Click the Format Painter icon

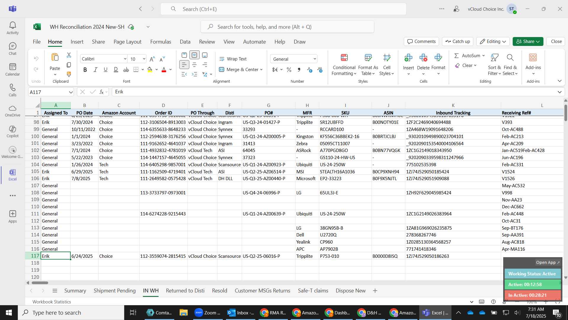point(69,74)
